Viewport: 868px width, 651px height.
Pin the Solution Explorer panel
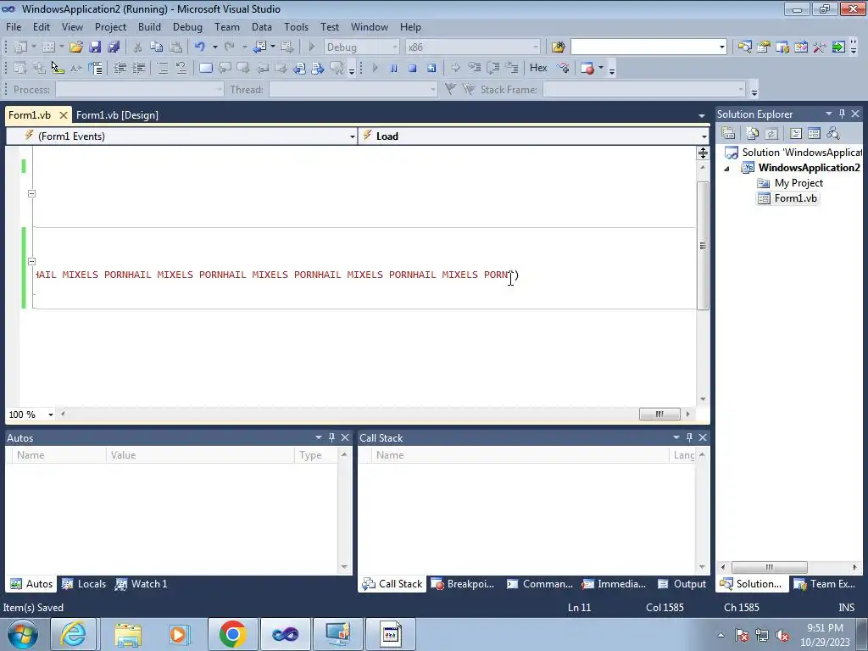point(842,114)
